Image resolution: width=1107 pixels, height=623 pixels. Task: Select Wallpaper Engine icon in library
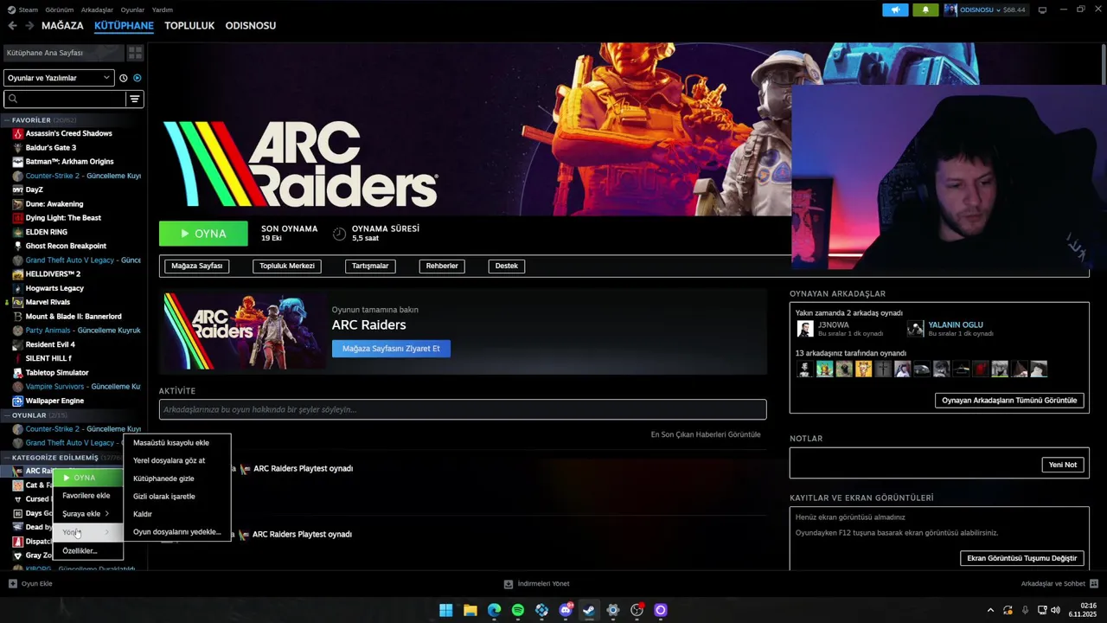pyautogui.click(x=17, y=401)
